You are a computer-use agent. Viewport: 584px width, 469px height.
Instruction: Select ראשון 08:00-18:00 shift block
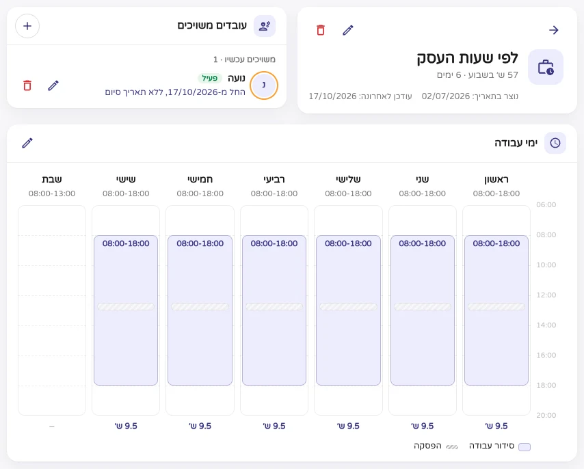pyautogui.click(x=496, y=310)
